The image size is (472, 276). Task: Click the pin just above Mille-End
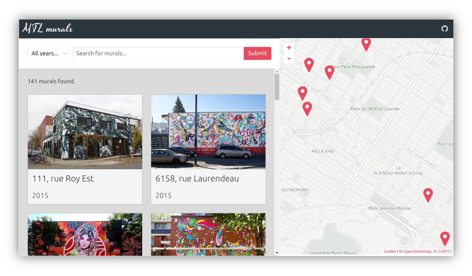pos(307,109)
